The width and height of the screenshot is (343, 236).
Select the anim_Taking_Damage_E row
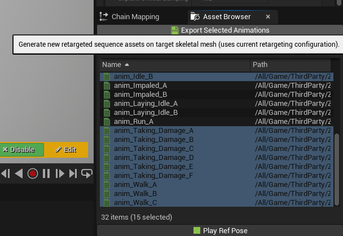[217, 167]
